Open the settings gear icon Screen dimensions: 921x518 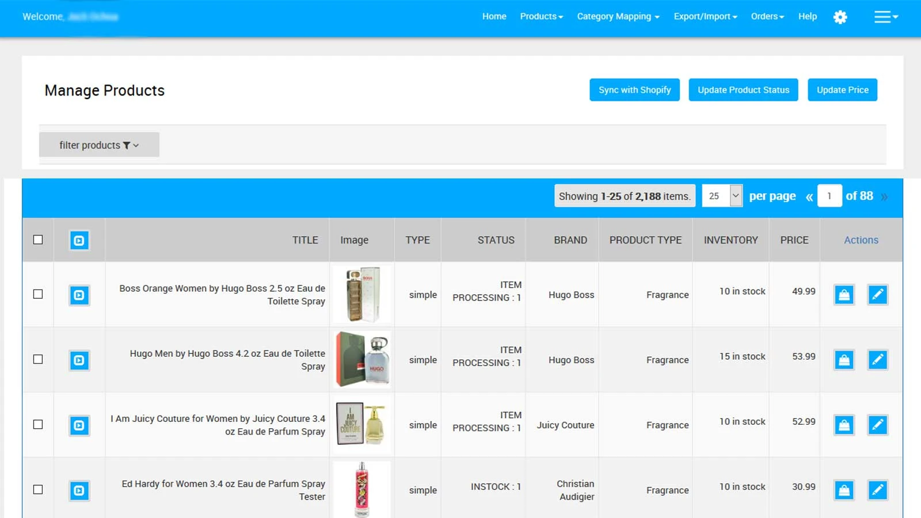click(x=840, y=17)
